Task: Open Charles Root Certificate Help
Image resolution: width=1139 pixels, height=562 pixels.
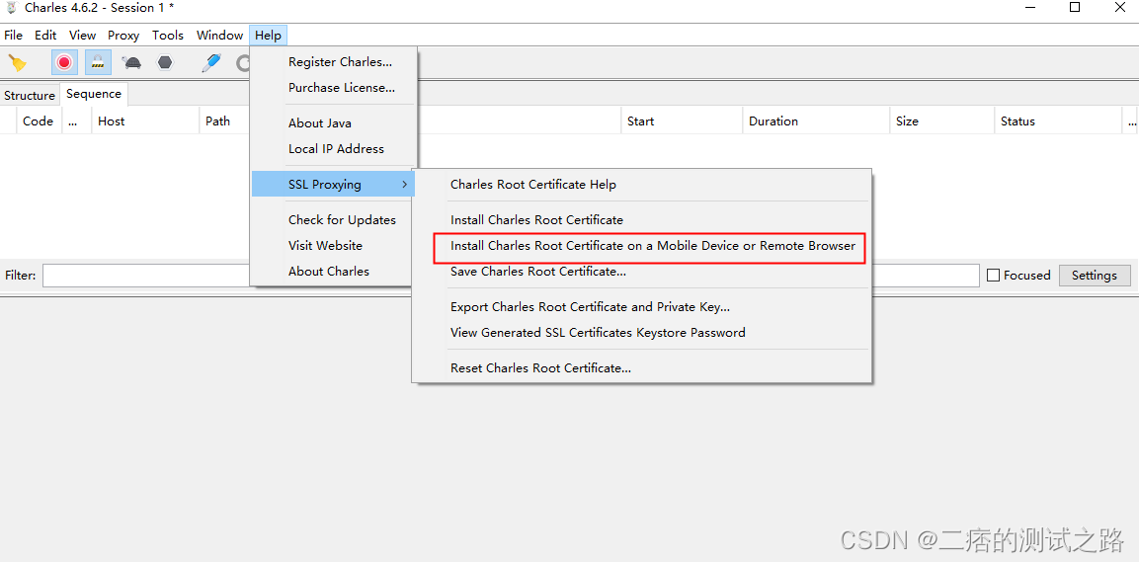Action: [x=641, y=185]
